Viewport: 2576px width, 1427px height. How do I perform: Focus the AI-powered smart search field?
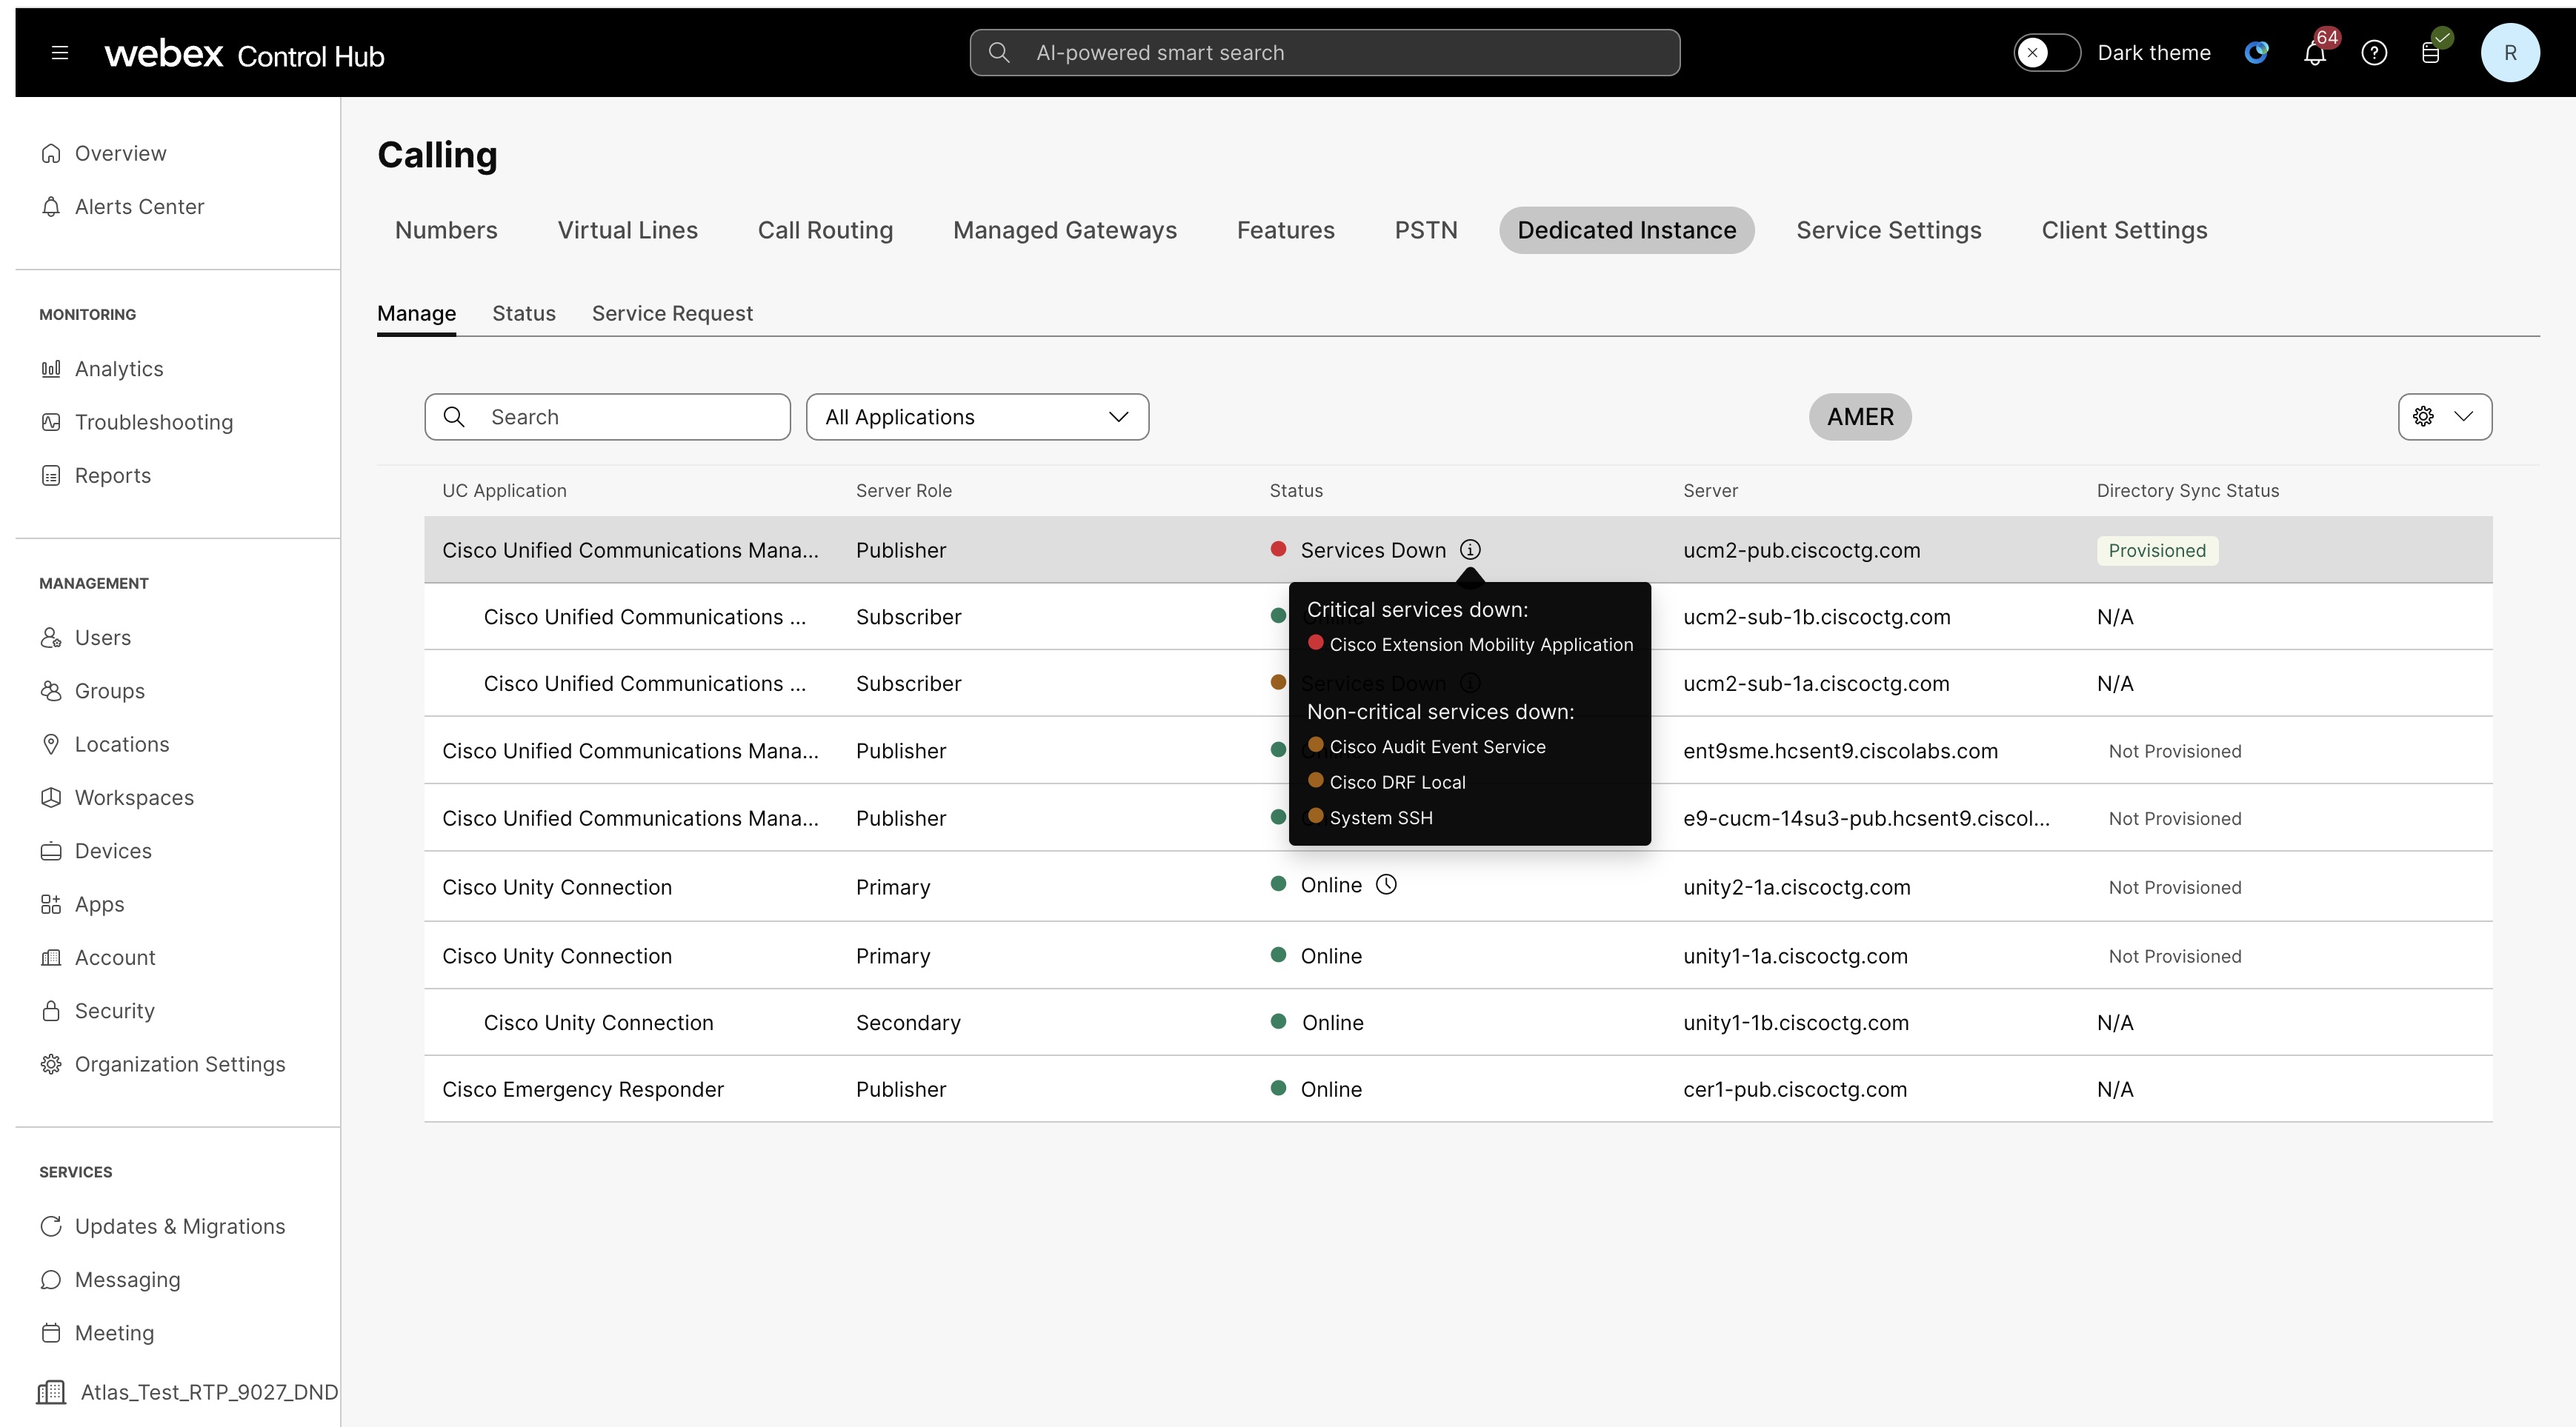point(1325,53)
